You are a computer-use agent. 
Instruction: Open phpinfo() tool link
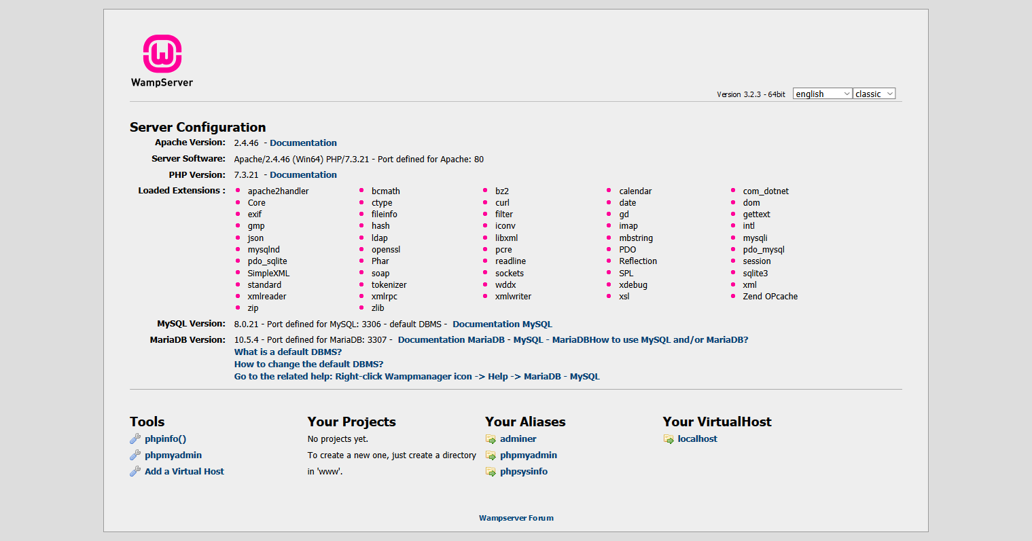coord(165,439)
